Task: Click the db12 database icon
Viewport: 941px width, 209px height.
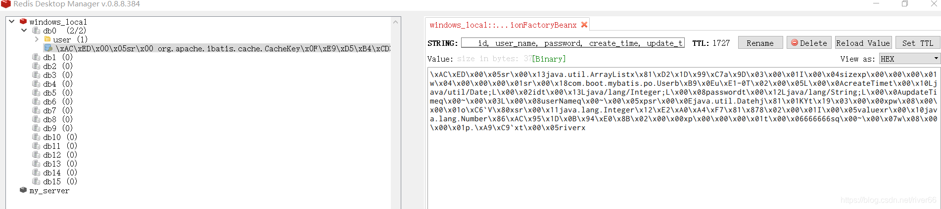Action: (36, 155)
